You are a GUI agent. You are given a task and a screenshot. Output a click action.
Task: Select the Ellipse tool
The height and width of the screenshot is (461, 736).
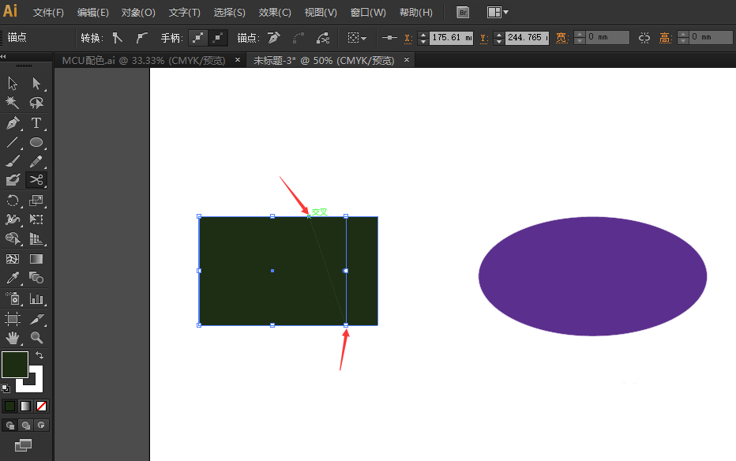click(x=36, y=142)
